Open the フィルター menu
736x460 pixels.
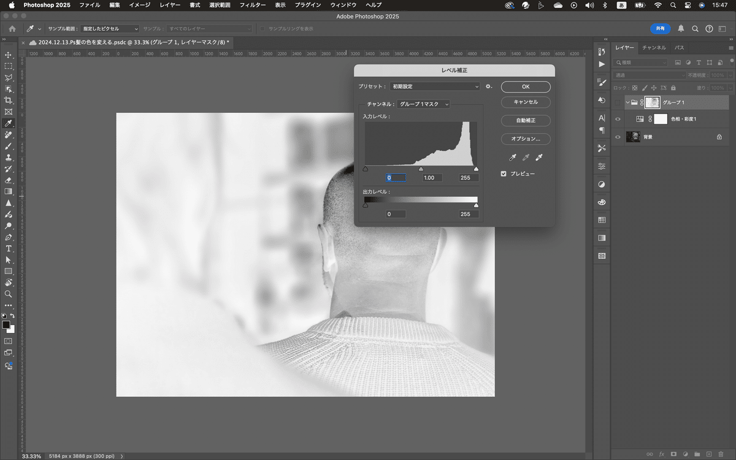coord(253,5)
